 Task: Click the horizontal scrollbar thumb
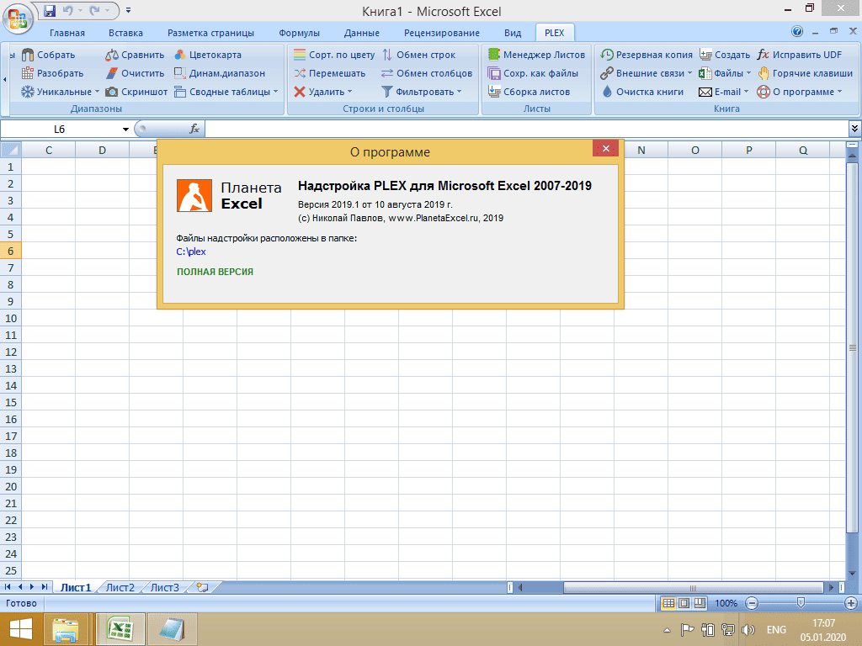694,587
